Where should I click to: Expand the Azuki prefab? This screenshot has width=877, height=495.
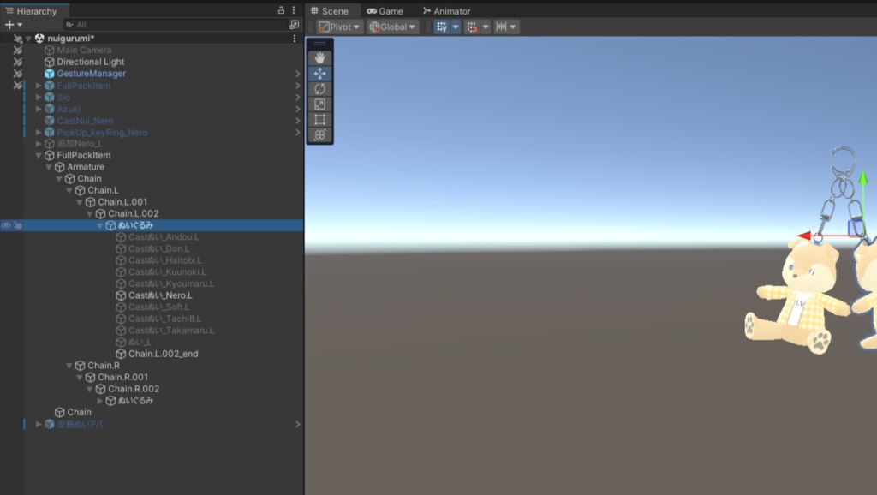(39, 109)
